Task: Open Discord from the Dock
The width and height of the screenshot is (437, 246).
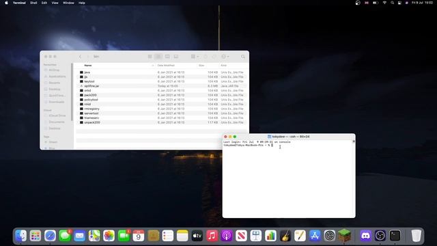Action: point(365,236)
